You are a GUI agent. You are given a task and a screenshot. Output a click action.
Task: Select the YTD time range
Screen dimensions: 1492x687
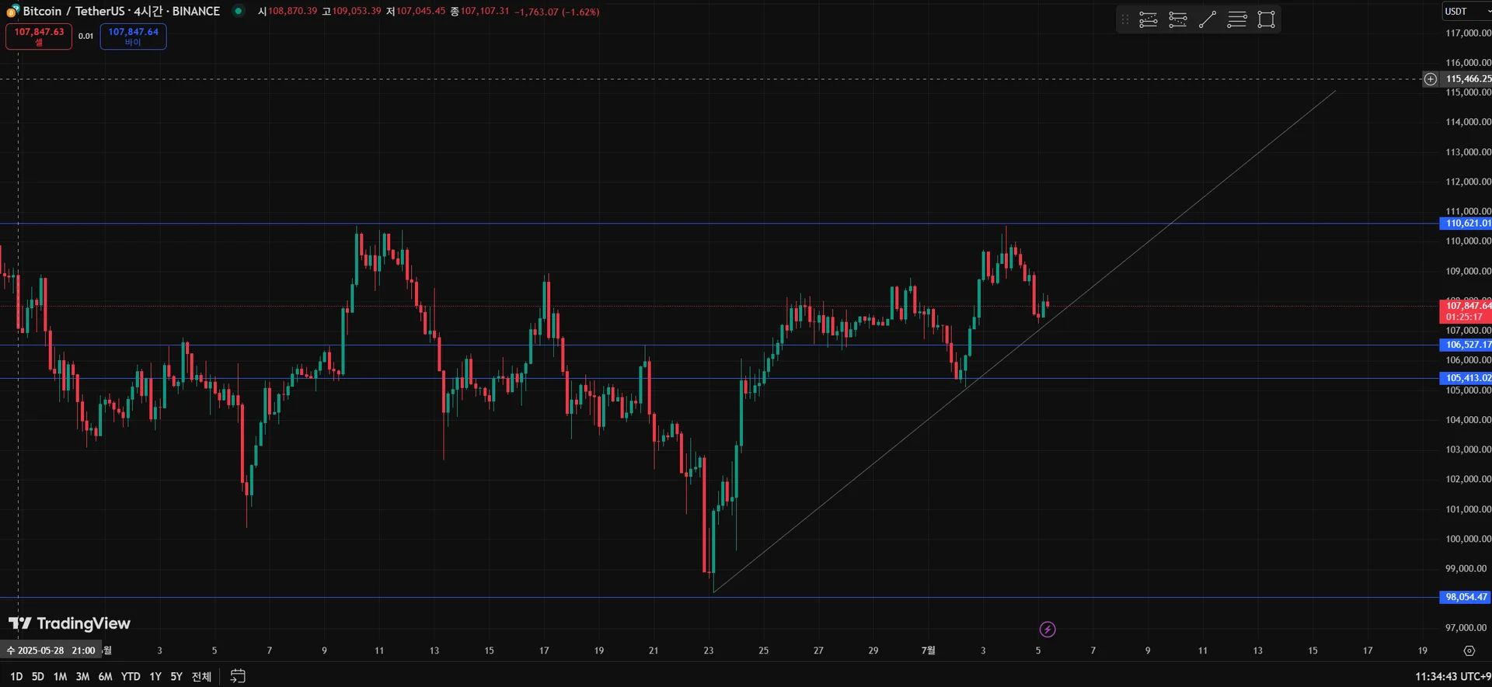(131, 677)
